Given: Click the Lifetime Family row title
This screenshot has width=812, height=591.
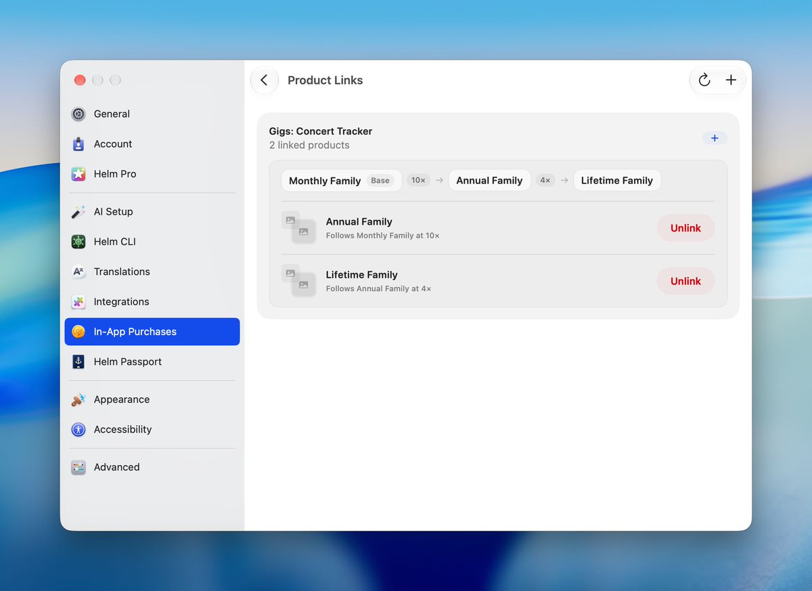Looking at the screenshot, I should 362,275.
